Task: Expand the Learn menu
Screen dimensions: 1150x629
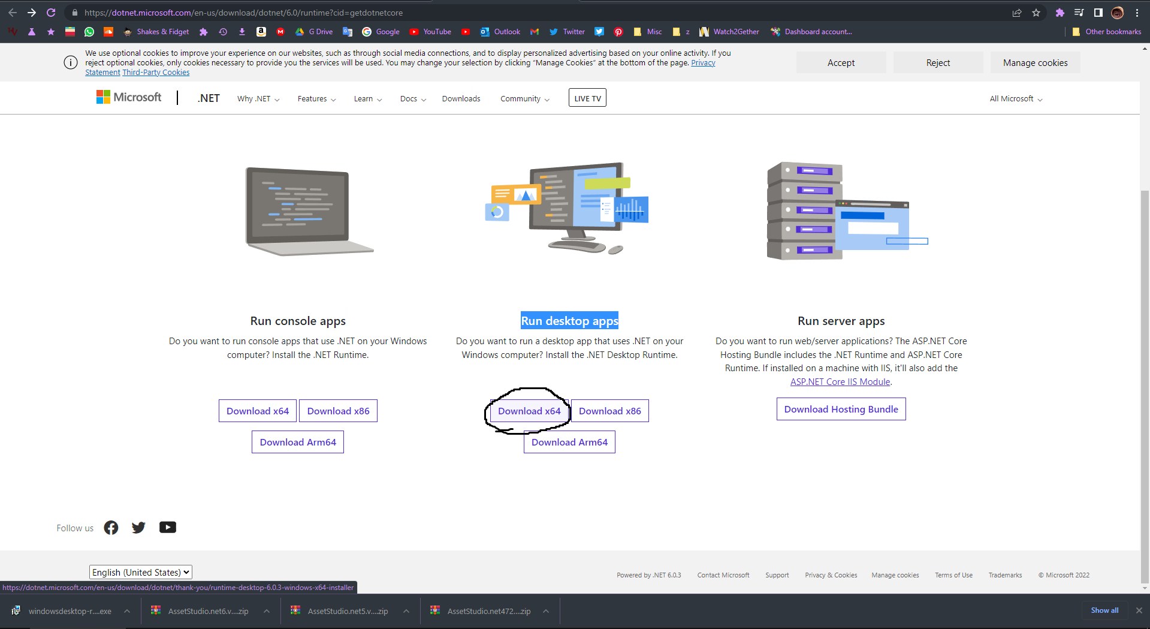Action: point(368,99)
